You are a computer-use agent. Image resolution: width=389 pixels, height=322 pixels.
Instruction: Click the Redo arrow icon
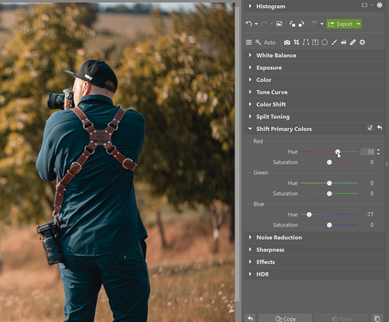264,24
